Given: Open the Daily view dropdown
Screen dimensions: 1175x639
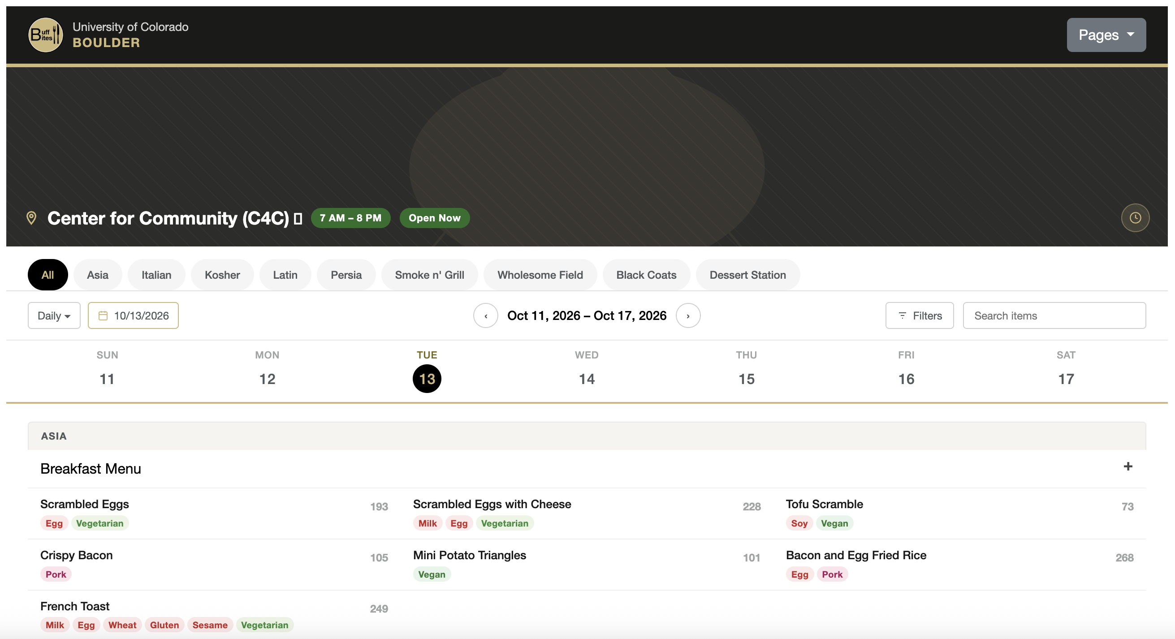Looking at the screenshot, I should [x=54, y=315].
